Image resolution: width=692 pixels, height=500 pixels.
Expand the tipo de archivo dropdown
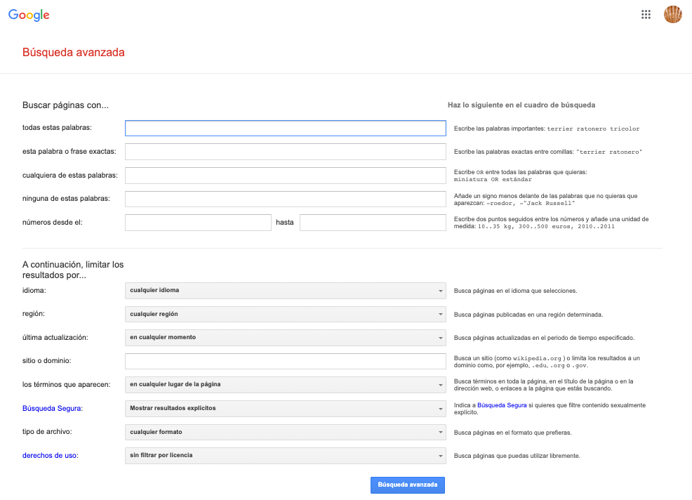pos(285,432)
